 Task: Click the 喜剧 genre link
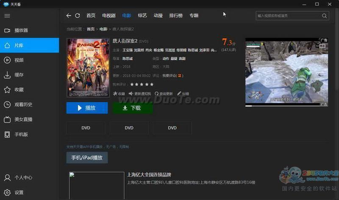tap(182, 59)
